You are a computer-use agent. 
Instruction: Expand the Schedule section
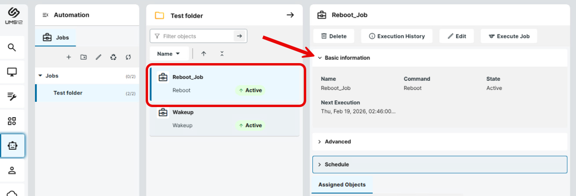[336, 164]
